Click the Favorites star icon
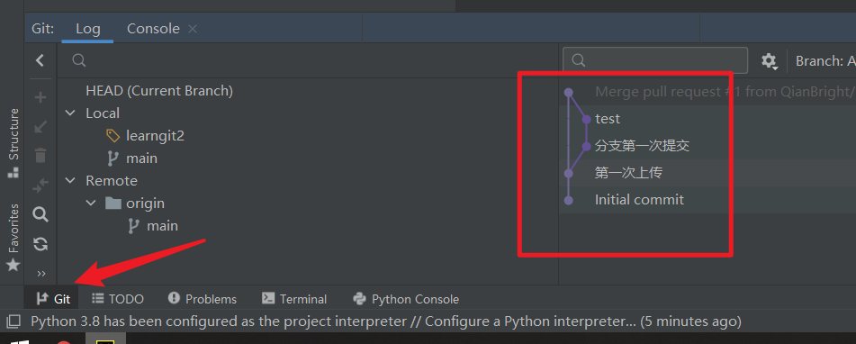Viewport: 856px width, 344px height. pyautogui.click(x=13, y=266)
